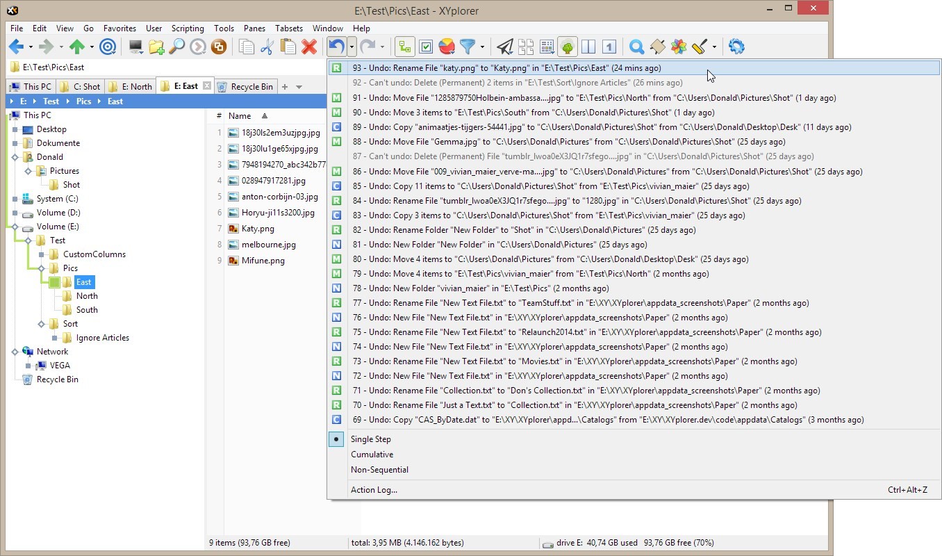Image resolution: width=942 pixels, height=556 pixels.
Task: Click the red X Delete icon
Action: 309,47
